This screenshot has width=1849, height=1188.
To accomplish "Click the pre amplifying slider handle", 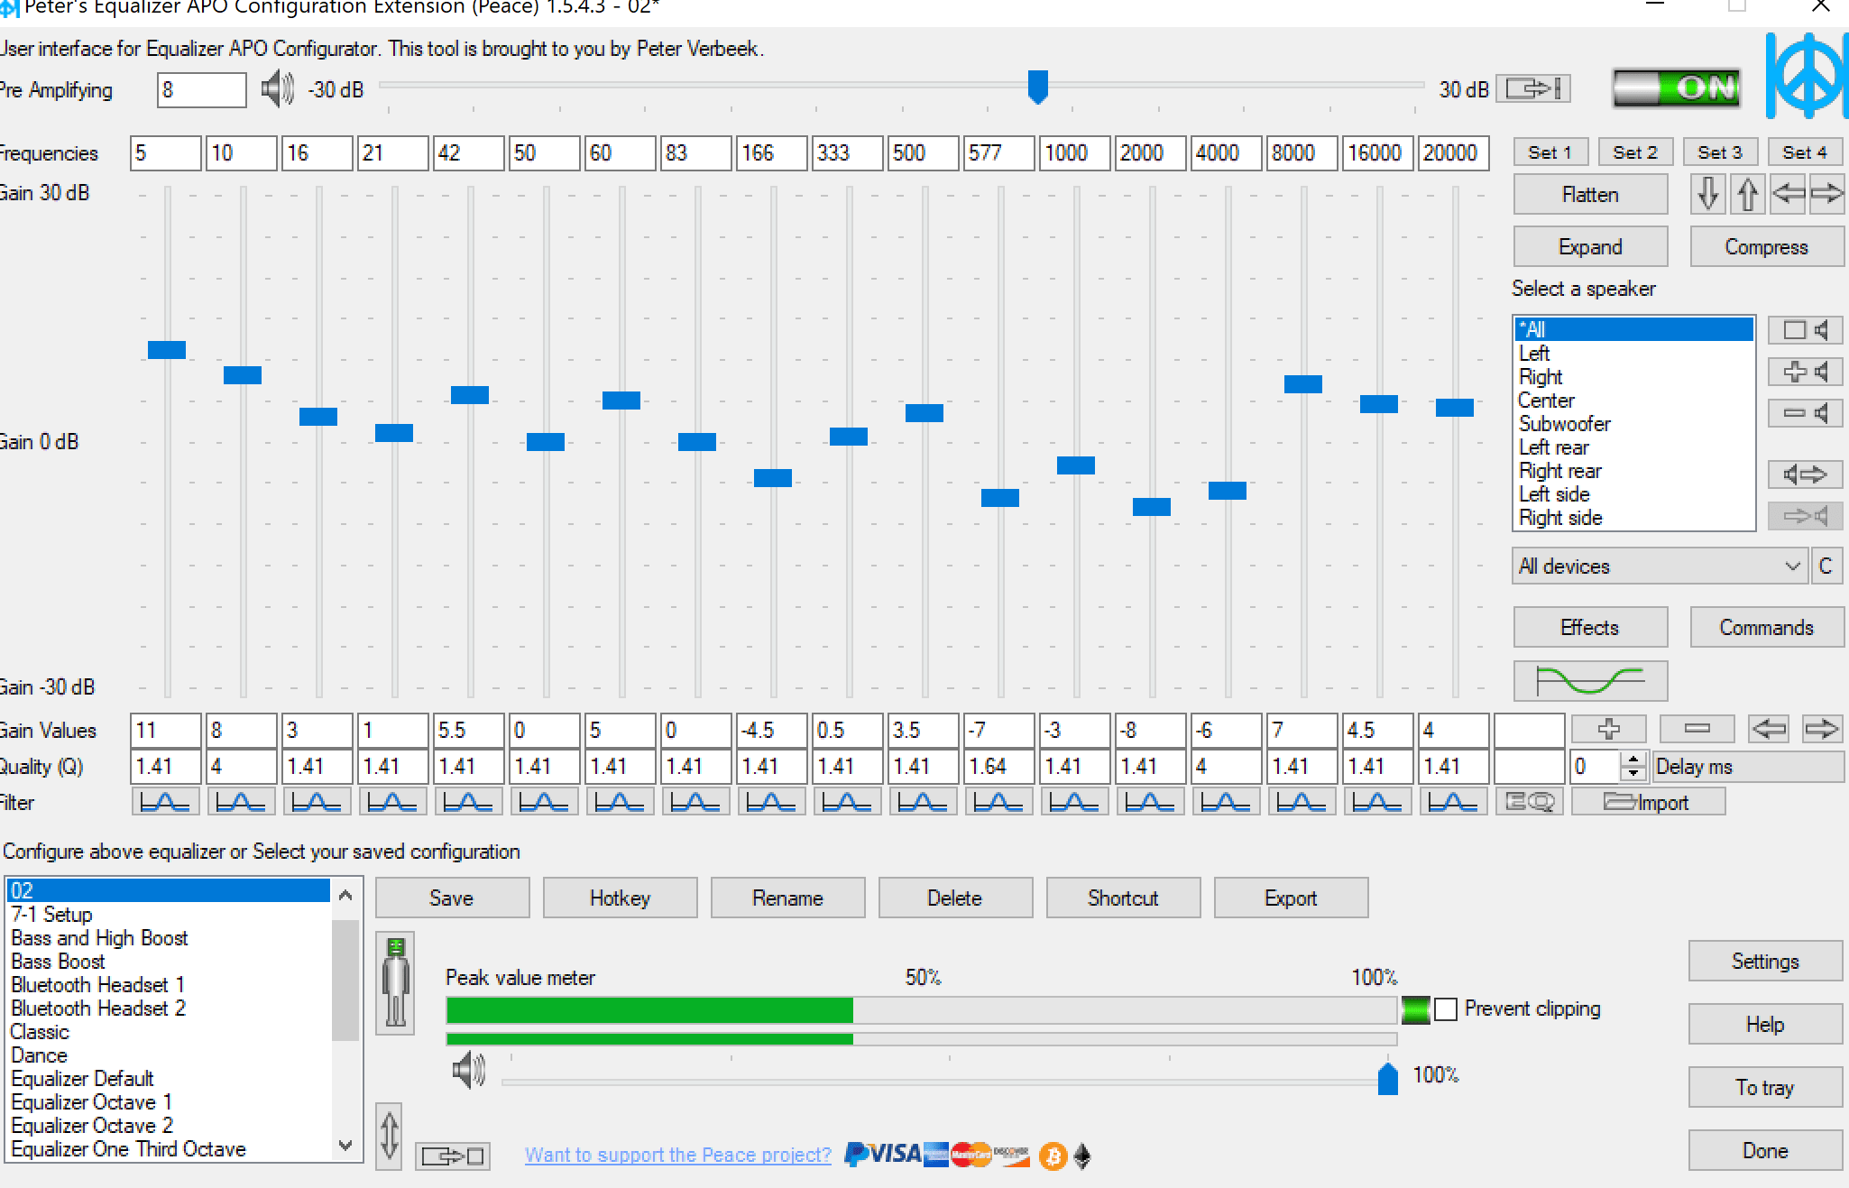I will [1038, 87].
